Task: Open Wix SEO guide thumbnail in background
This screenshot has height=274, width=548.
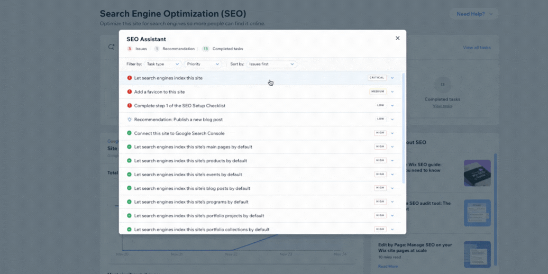Action: pos(478,173)
